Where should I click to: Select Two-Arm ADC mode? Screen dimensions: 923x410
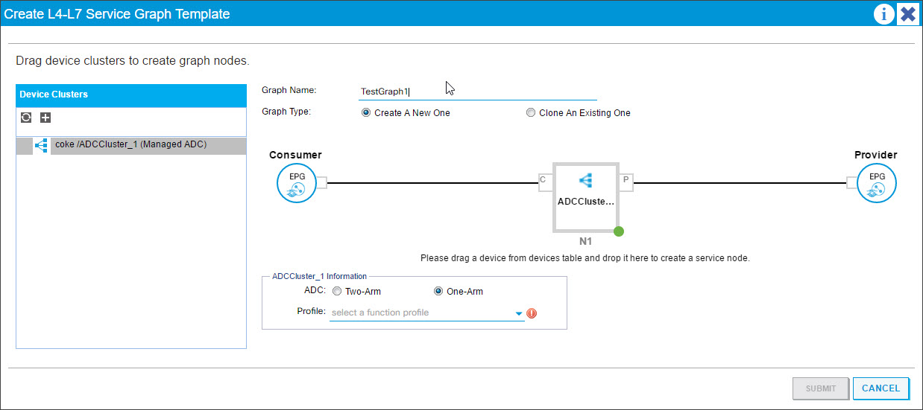coord(337,292)
